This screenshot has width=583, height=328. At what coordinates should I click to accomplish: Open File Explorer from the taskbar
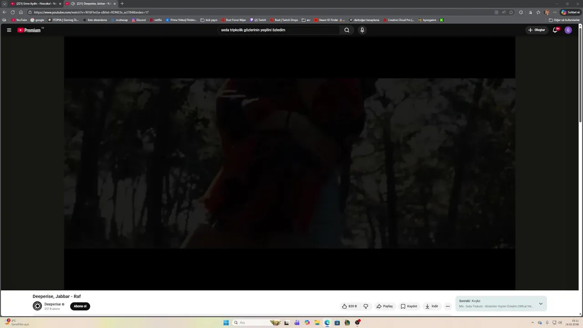click(x=317, y=323)
